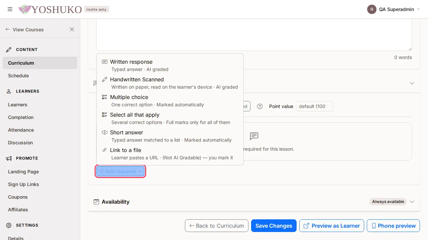Choose the Short answer option
Image resolution: width=428 pixels, height=240 pixels.
(170, 136)
